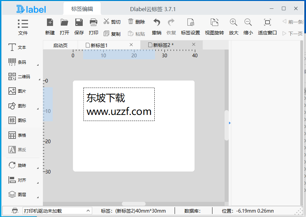This screenshot has height=217, width=306.
Task: Open the 对齐 align tool
Action: tap(17, 180)
